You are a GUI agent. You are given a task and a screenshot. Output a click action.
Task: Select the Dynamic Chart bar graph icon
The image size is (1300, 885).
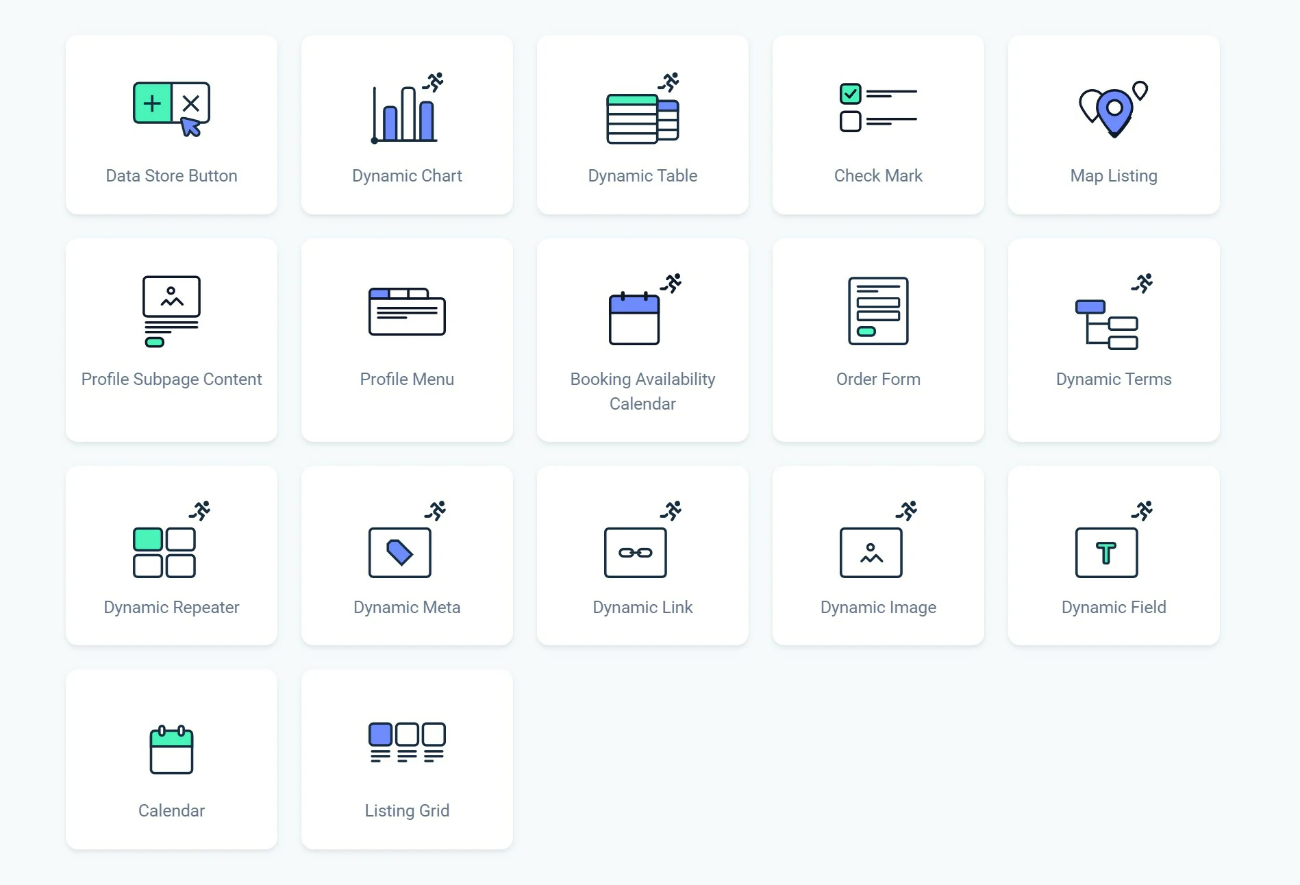(407, 110)
